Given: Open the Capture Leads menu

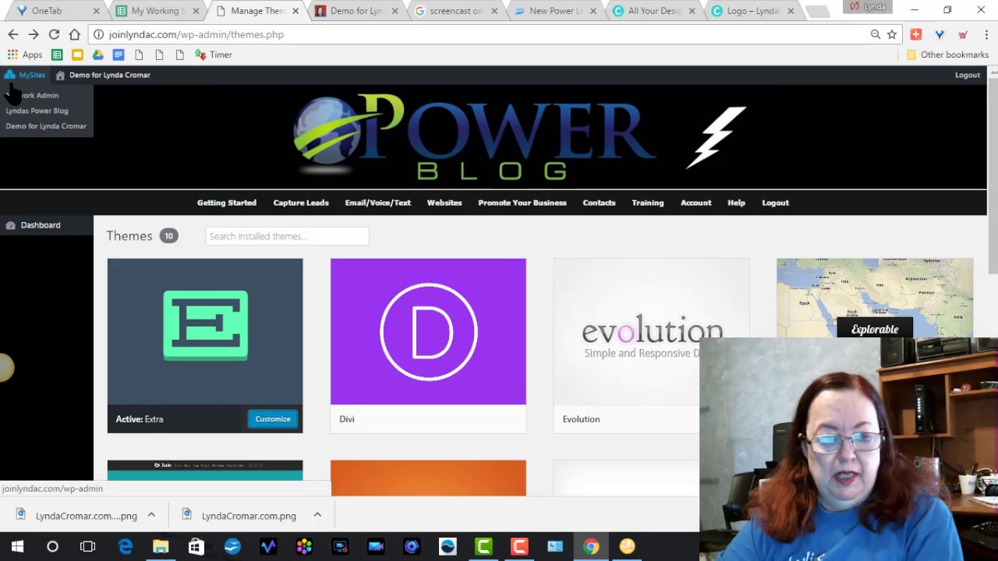Looking at the screenshot, I should tap(301, 203).
